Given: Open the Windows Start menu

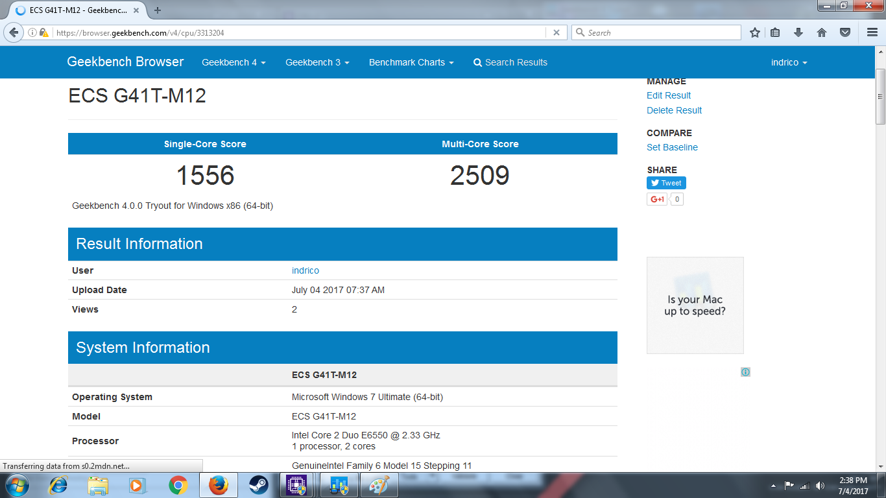Looking at the screenshot, I should (16, 485).
